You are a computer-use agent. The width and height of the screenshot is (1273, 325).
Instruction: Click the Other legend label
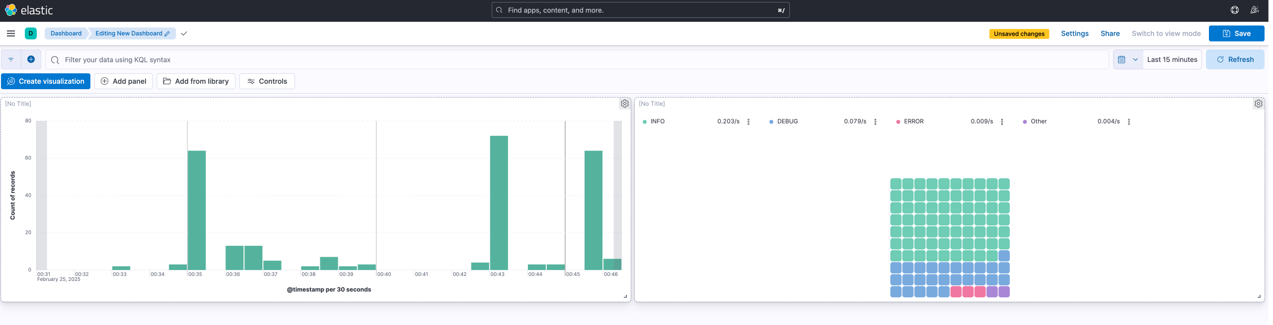(x=1039, y=121)
